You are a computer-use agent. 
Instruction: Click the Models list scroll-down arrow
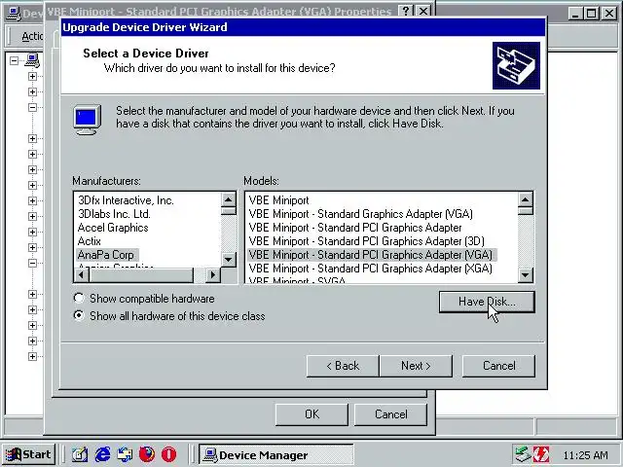(526, 274)
